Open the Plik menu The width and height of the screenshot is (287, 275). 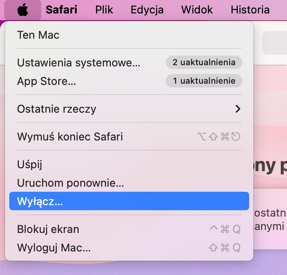[x=104, y=10]
